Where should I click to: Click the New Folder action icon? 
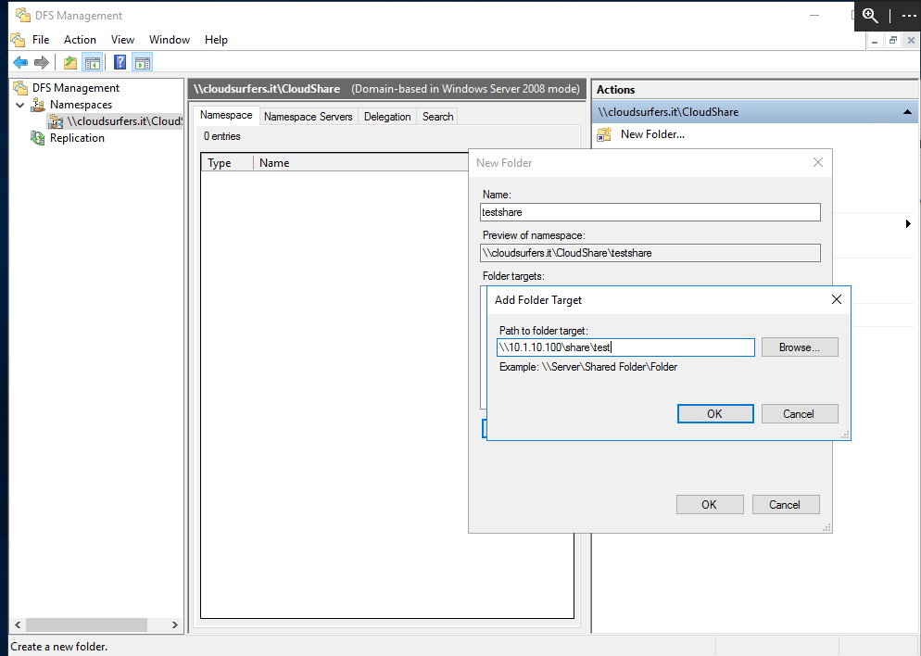[x=604, y=134]
